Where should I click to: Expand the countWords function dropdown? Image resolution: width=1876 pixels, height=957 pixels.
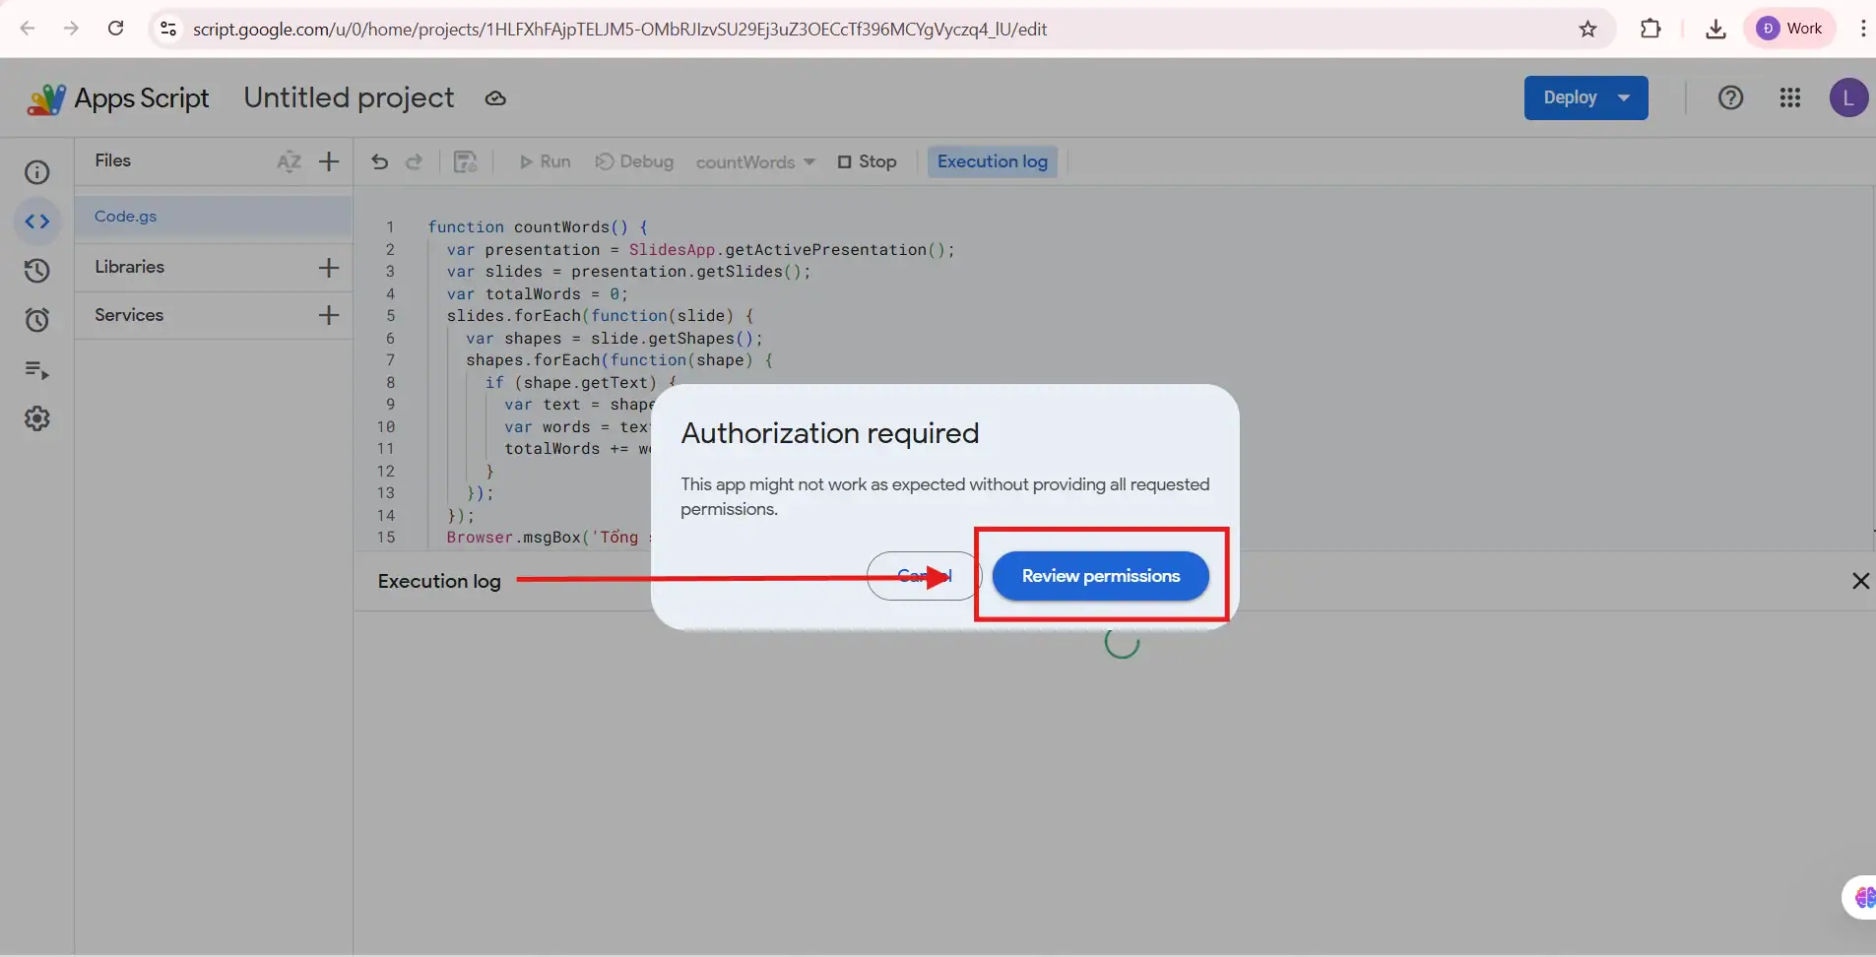(755, 161)
